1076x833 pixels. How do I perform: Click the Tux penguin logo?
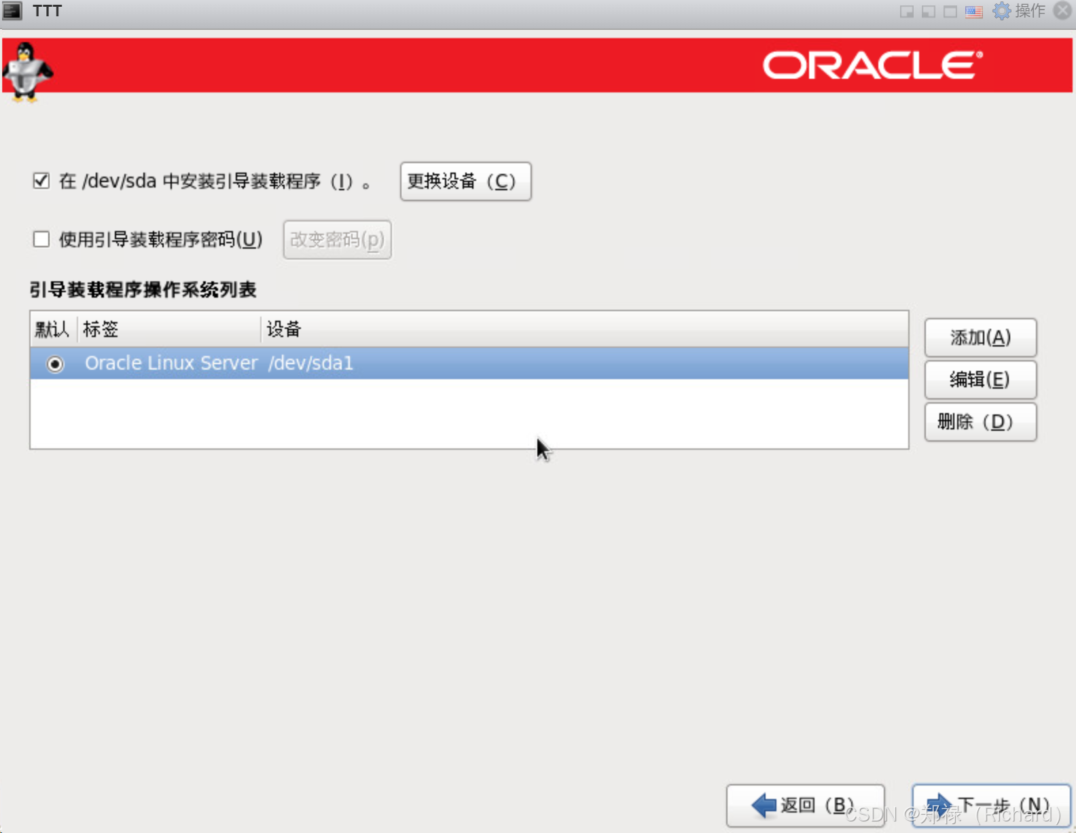27,72
